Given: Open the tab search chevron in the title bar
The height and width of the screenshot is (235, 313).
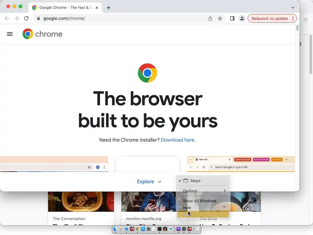Looking at the screenshot, I should coord(293,8).
